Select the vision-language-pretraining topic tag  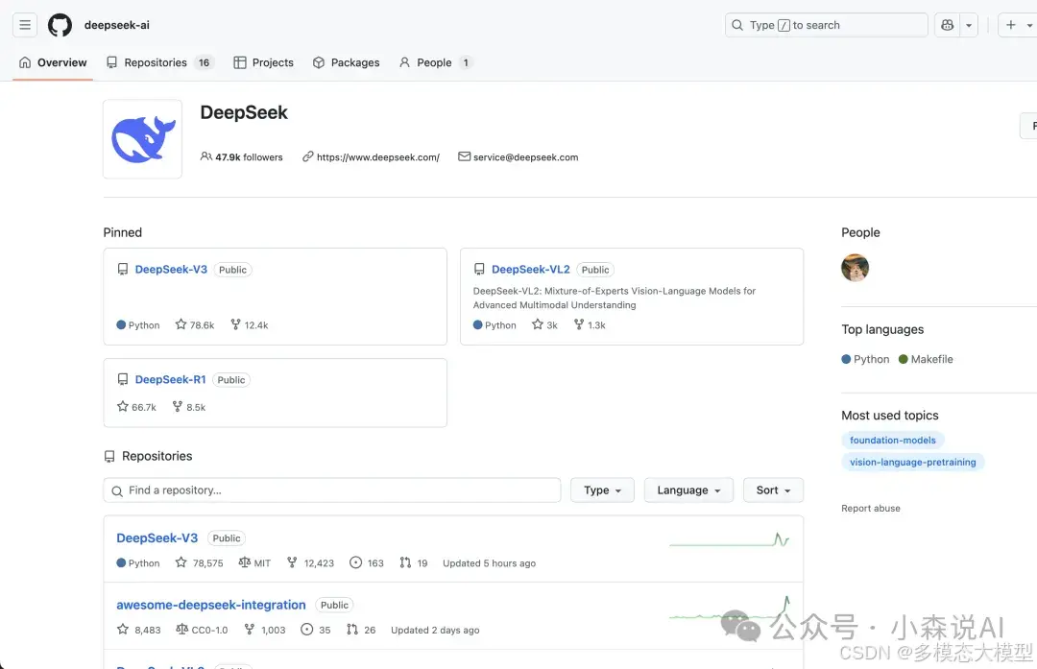(x=913, y=462)
